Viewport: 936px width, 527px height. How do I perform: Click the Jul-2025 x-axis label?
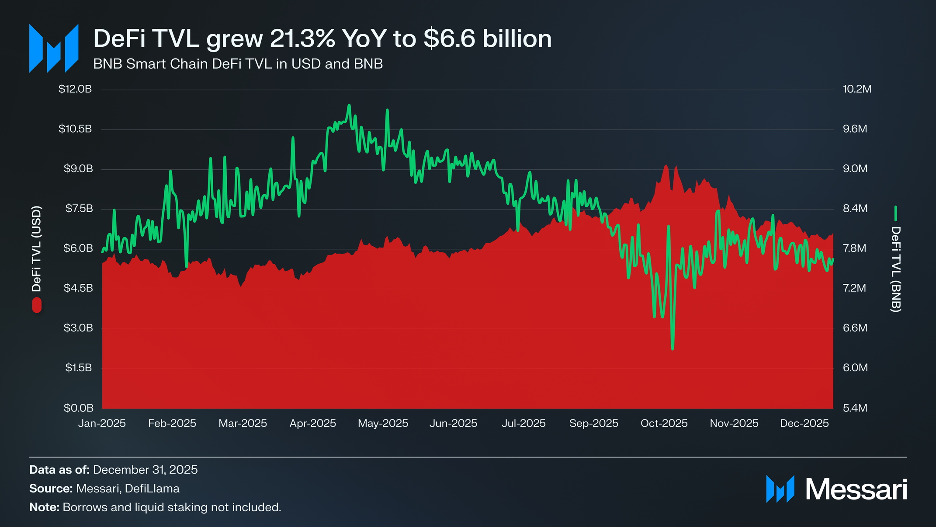pos(523,423)
